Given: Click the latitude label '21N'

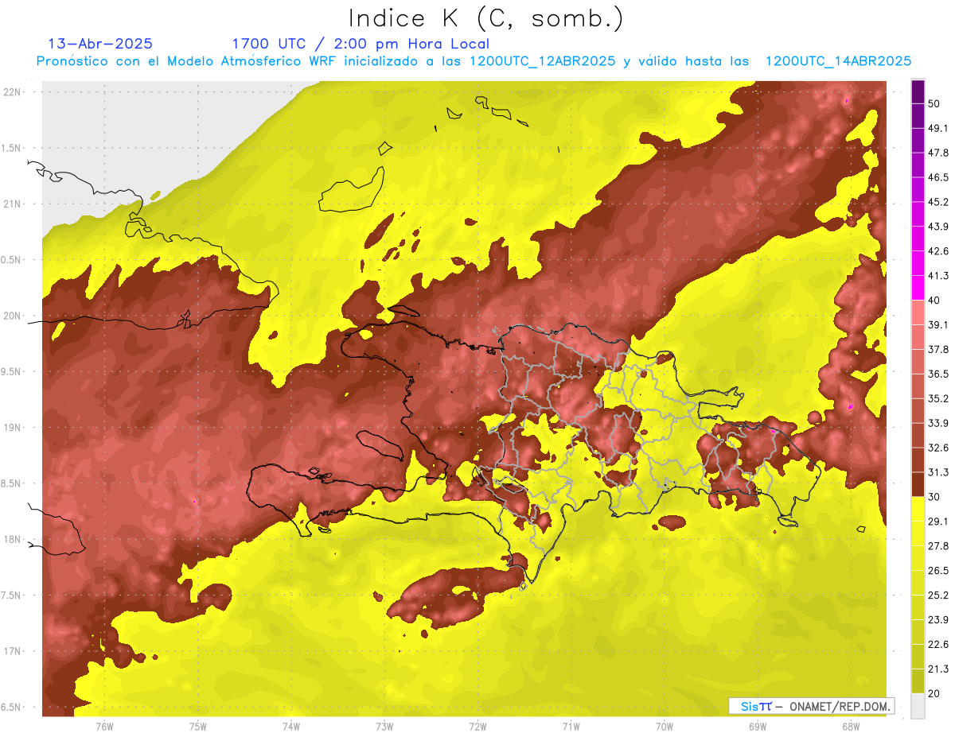Looking at the screenshot, I should coord(13,204).
